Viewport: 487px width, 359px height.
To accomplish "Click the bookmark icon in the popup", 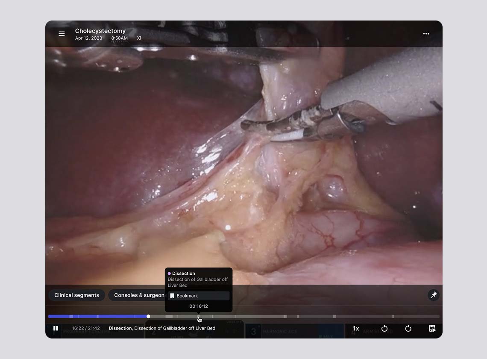I will pyautogui.click(x=172, y=296).
